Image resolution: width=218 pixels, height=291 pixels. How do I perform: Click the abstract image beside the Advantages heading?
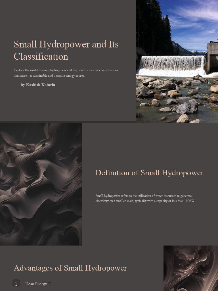tap(191, 268)
